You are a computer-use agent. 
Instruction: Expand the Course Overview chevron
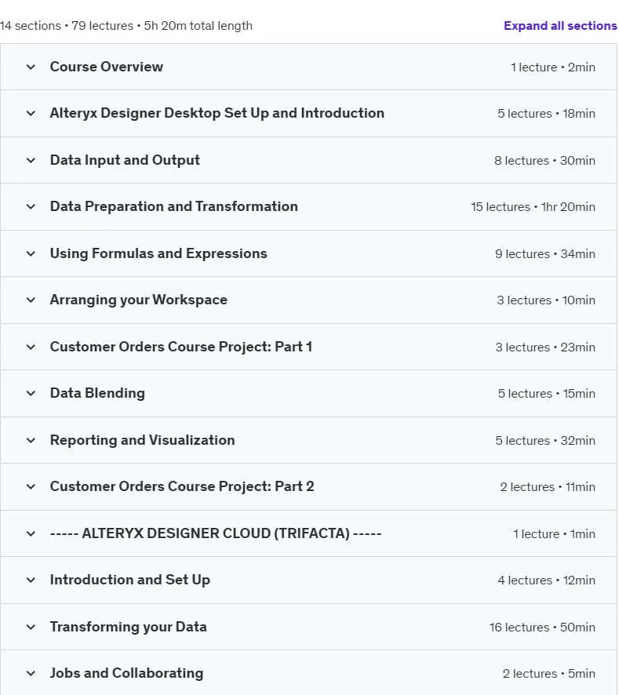pos(31,67)
